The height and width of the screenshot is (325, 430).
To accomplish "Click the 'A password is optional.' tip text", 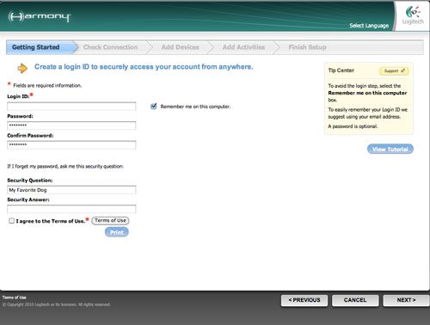I will tap(353, 126).
